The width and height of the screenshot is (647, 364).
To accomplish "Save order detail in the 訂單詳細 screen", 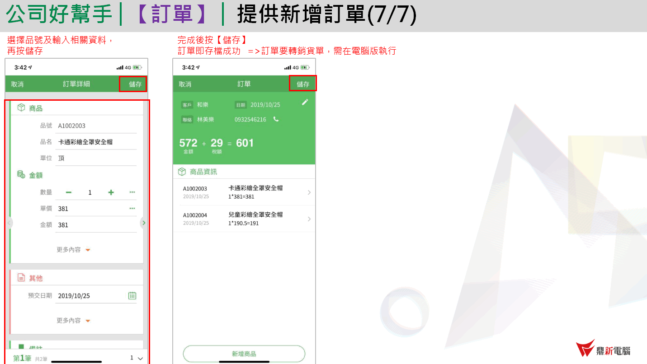I will click(135, 84).
